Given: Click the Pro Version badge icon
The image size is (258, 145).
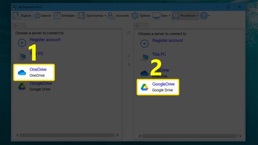Looking at the screenshot, I should pos(176,15).
